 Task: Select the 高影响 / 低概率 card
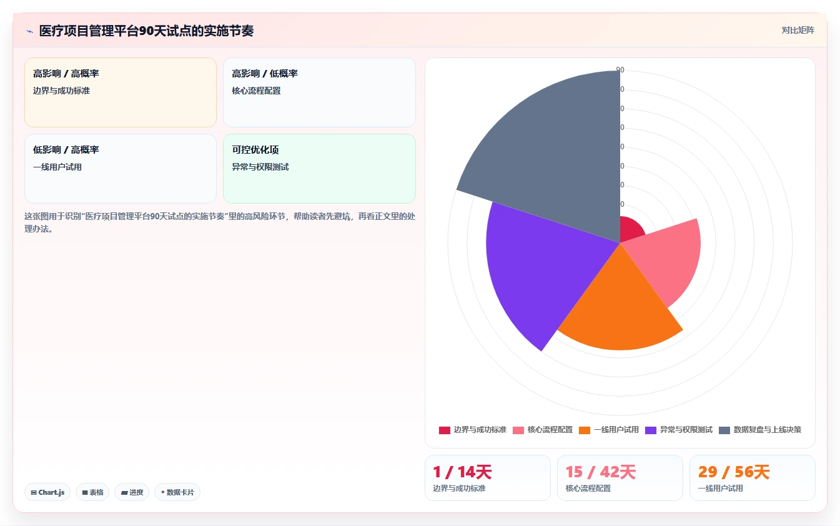pyautogui.click(x=319, y=92)
